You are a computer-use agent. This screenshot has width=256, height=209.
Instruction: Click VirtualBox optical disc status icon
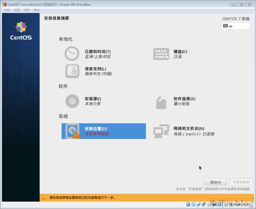193,204
